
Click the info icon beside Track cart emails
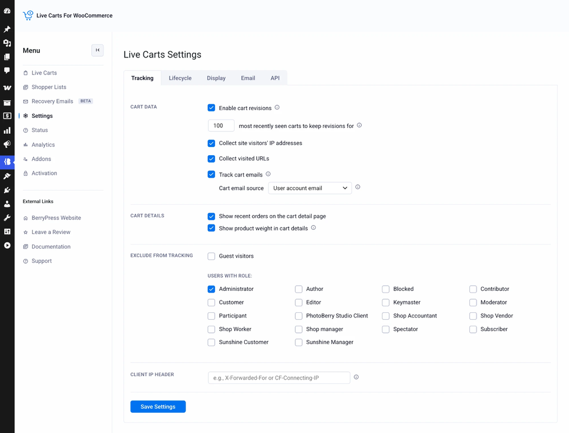point(268,174)
